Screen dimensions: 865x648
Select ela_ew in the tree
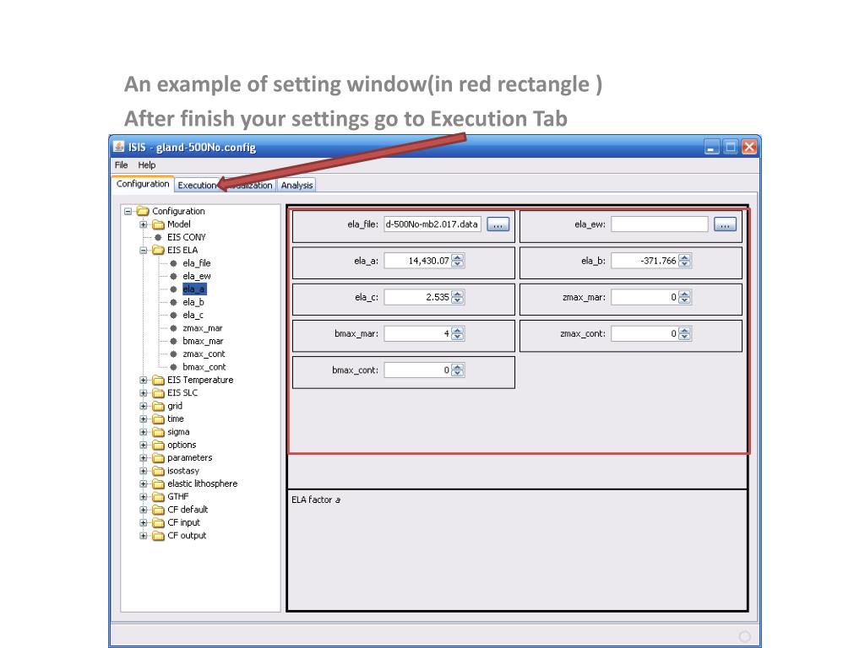196,276
